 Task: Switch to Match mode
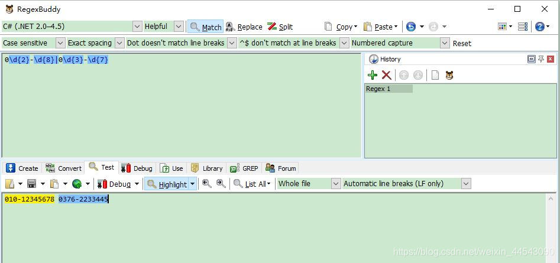(x=205, y=27)
